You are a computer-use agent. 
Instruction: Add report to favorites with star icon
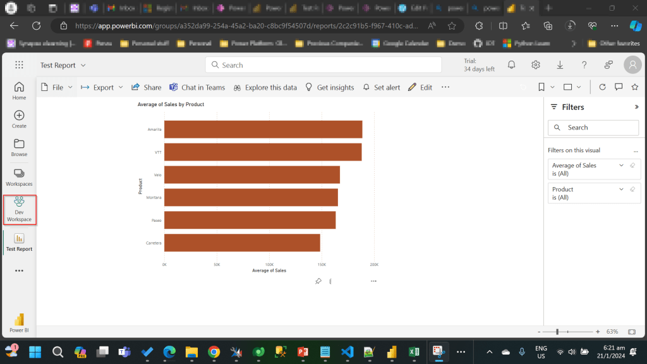point(635,87)
